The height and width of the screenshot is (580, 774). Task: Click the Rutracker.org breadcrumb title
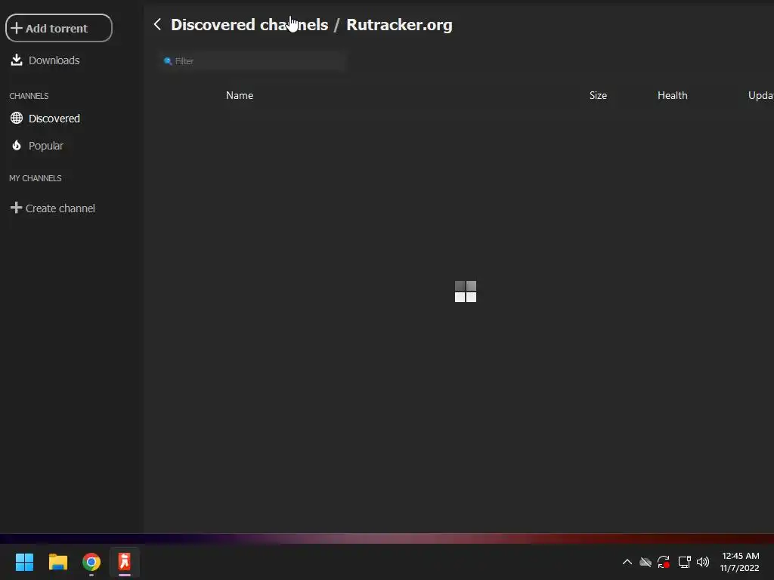(399, 25)
